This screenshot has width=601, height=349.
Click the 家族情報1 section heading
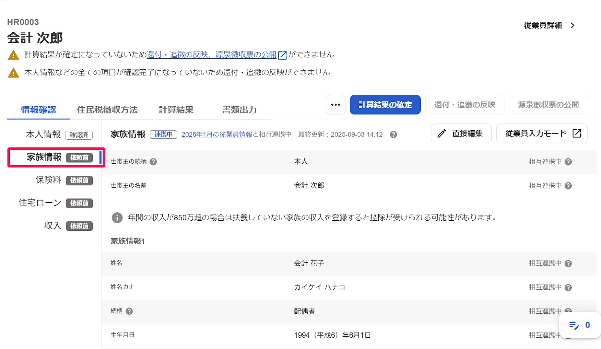(x=128, y=241)
